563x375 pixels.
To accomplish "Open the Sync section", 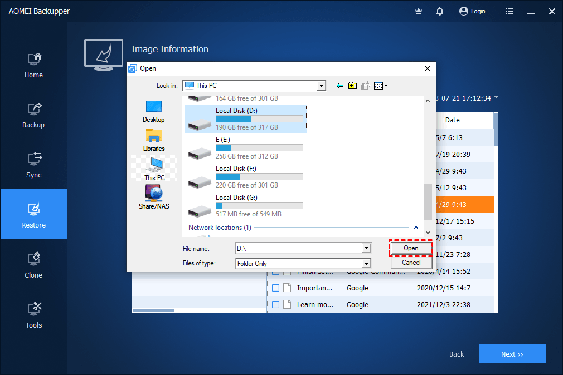I will click(x=33, y=166).
